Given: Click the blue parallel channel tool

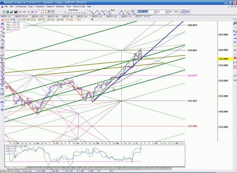Looking at the screenshot, I should [2, 24].
